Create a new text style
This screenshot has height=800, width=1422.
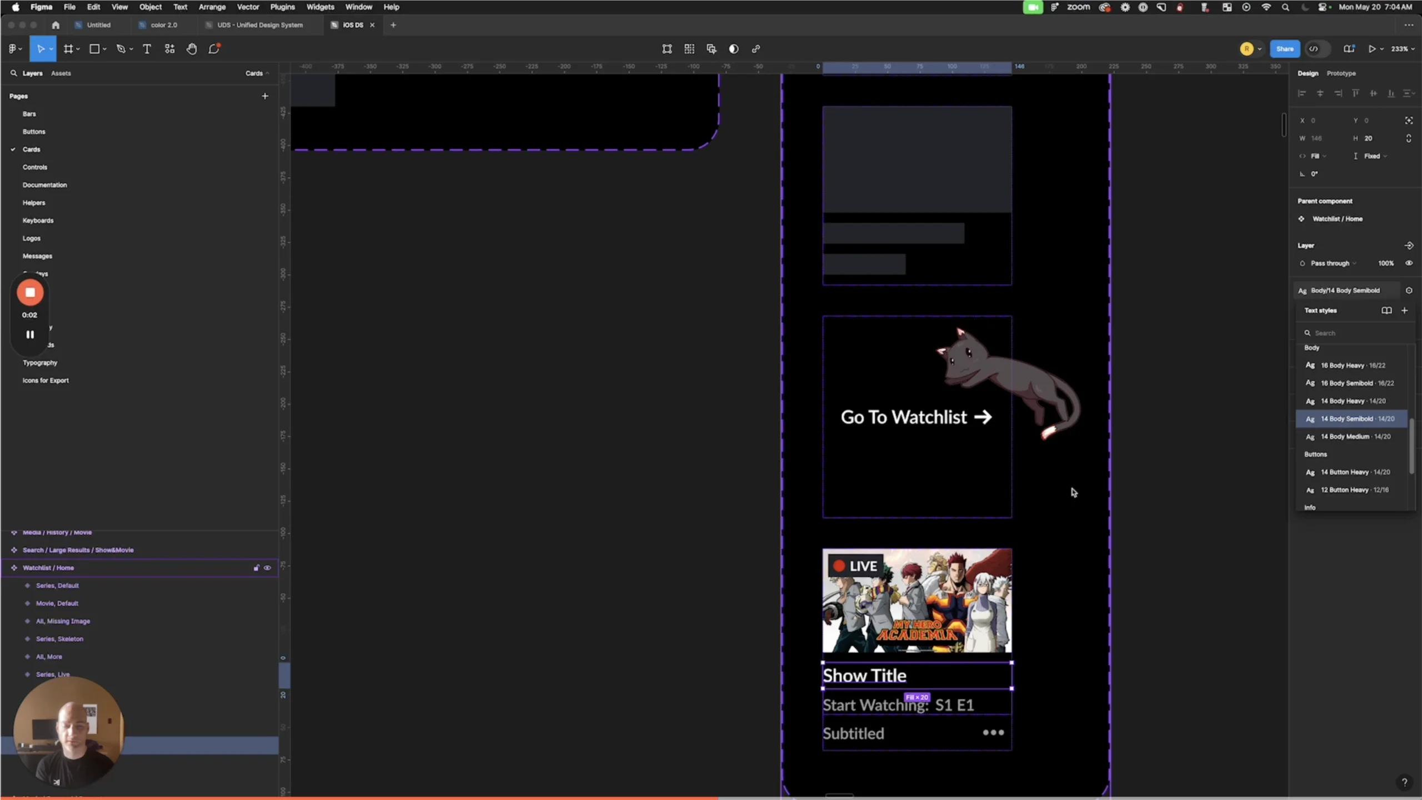1405,311
